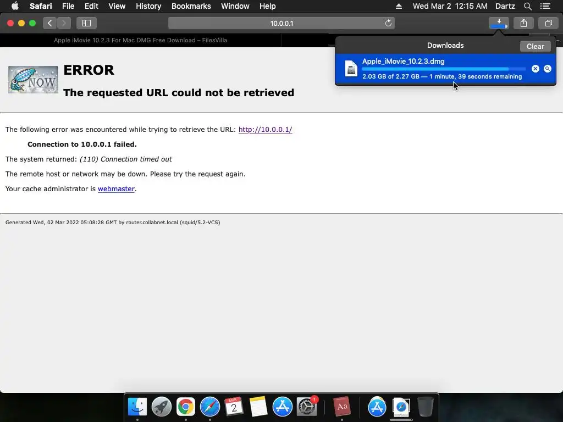563x422 pixels.
Task: Open Notification Center list icon
Action: click(545, 6)
